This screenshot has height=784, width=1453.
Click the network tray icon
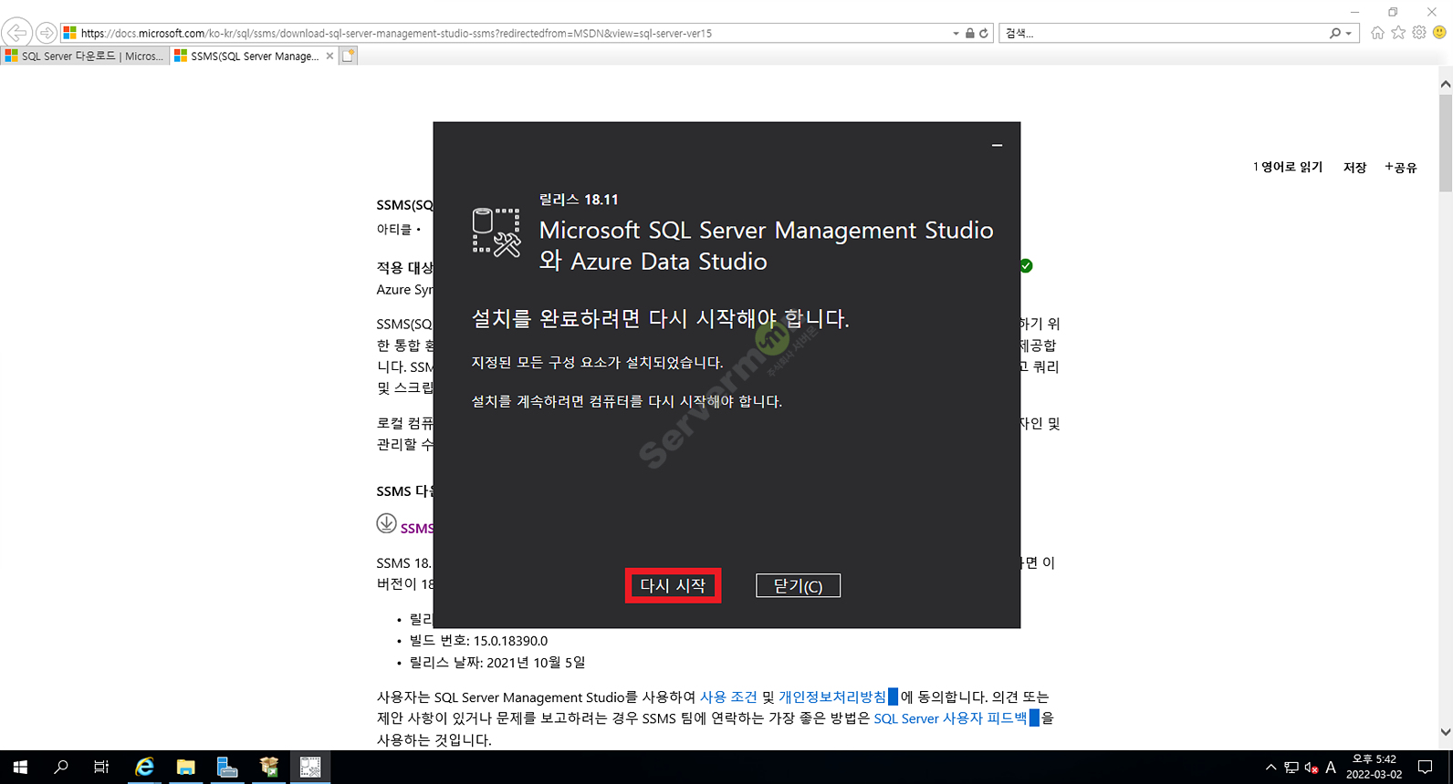coord(1291,768)
